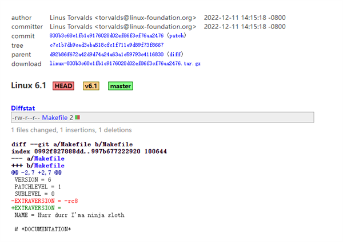343x242 pixels.
Task: Click the red-green diffstat change bar
Action: click(x=77, y=118)
